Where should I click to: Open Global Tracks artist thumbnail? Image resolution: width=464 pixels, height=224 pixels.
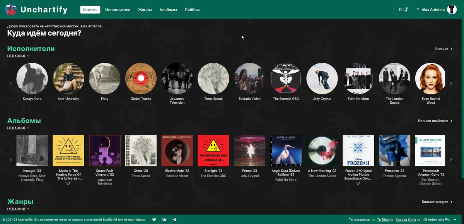coord(141,79)
